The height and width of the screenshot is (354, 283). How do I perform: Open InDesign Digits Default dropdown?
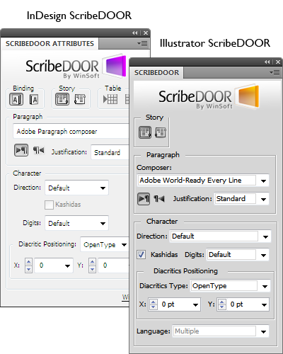click(x=76, y=223)
